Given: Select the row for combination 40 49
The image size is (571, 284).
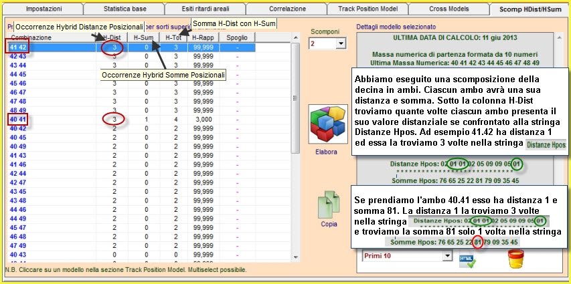Looking at the screenshot, I should (x=131, y=146).
